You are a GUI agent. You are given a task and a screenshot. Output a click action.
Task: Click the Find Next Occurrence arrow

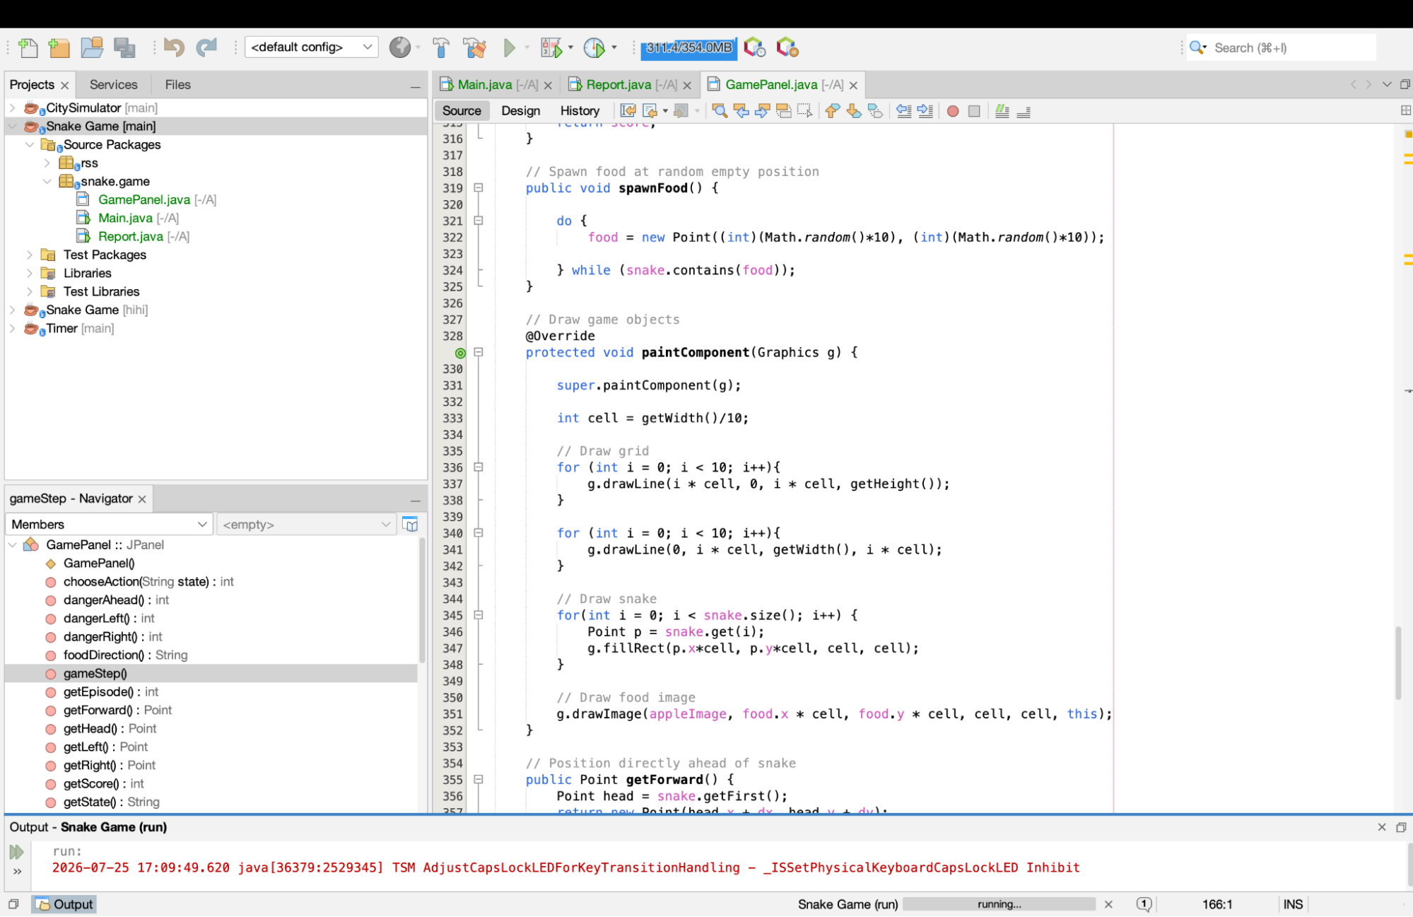762,110
